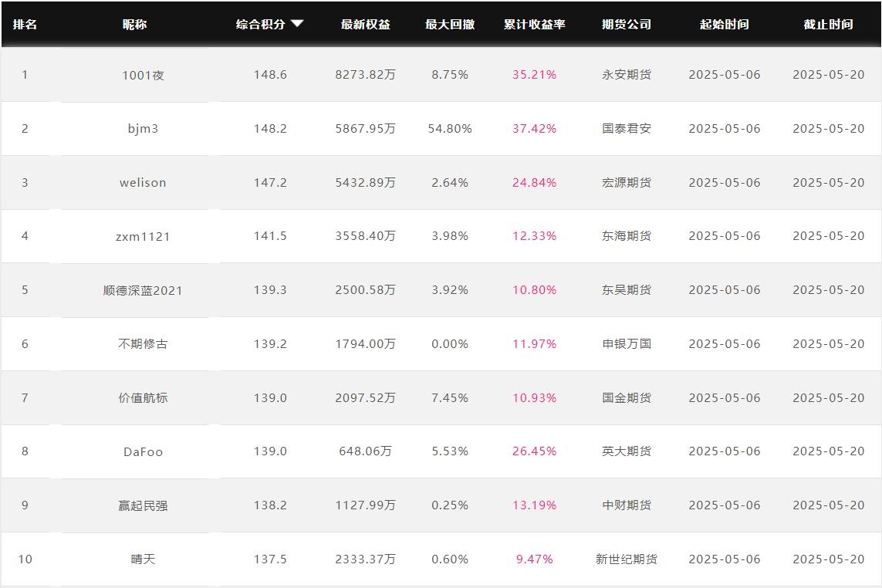The width and height of the screenshot is (882, 588).
Task: Select futures company 申银万国
Action: point(627,344)
